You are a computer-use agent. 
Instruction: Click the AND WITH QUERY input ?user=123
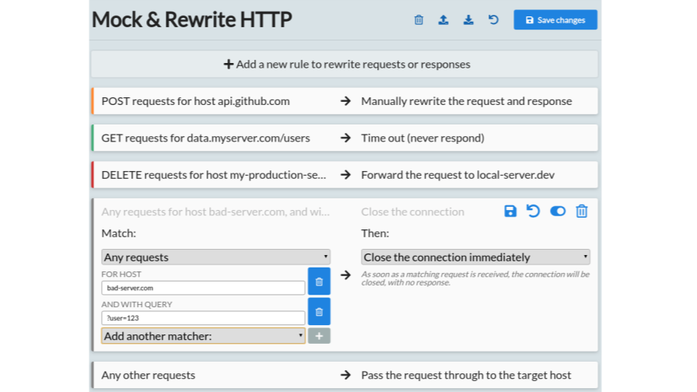click(203, 318)
